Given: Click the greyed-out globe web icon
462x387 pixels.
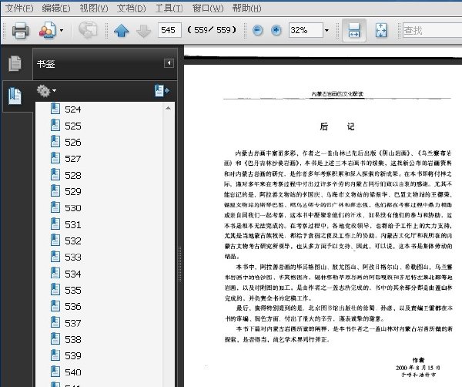Looking at the screenshot, I should (x=88, y=30).
